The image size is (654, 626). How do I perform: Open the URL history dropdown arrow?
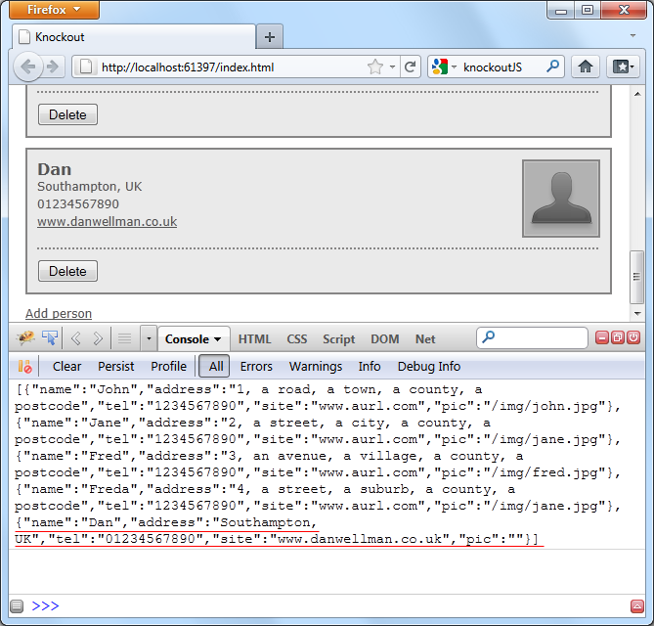(x=392, y=67)
